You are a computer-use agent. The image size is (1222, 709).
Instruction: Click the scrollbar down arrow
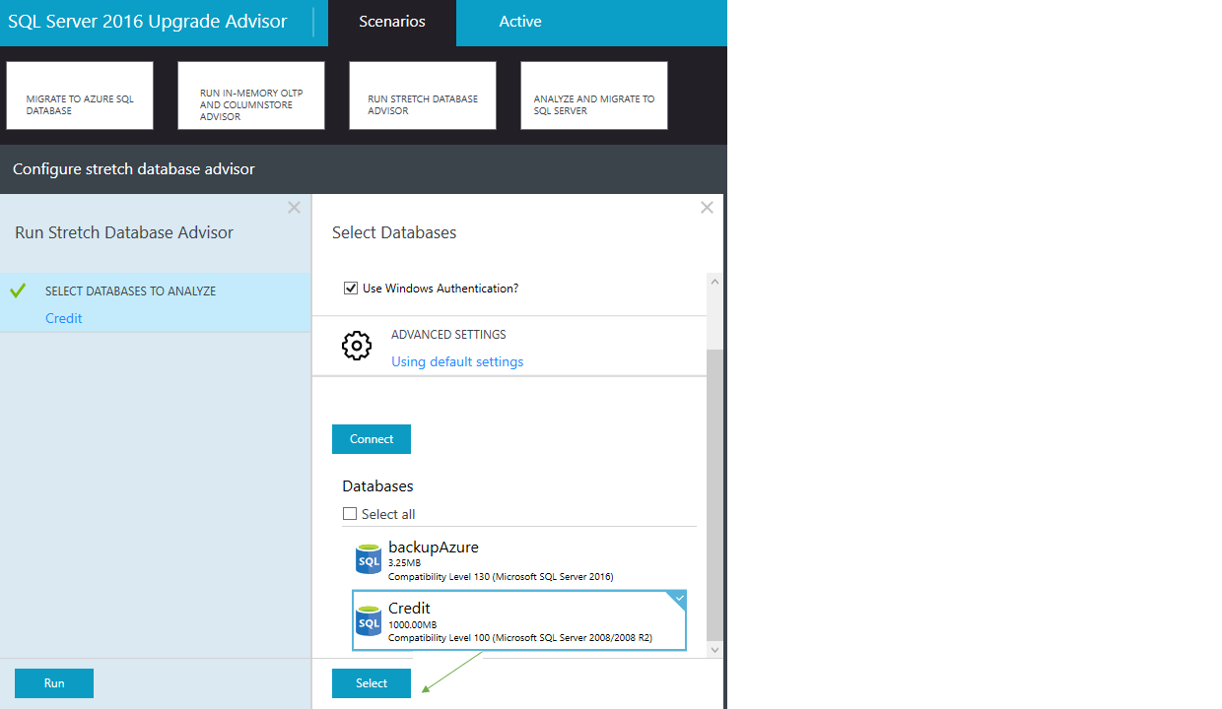click(x=715, y=650)
